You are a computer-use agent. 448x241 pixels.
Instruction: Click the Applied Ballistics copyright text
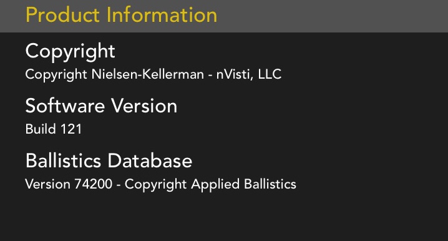tap(210, 184)
